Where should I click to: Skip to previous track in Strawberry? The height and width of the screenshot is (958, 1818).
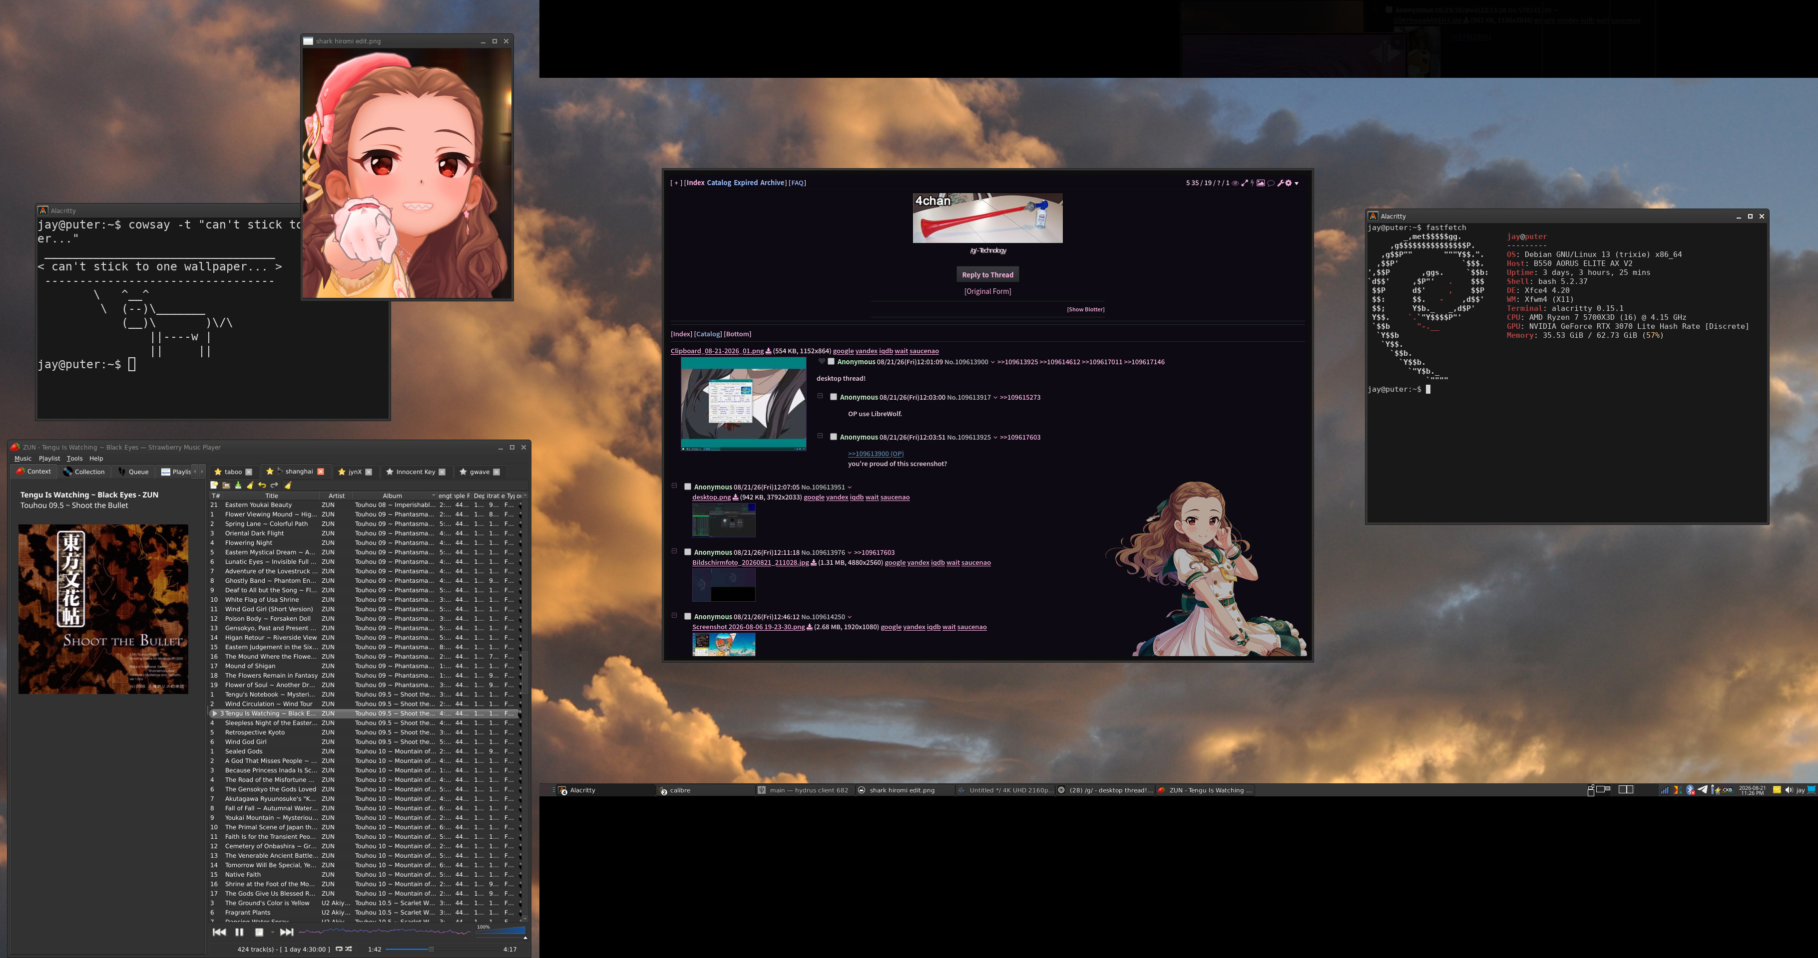click(x=219, y=932)
